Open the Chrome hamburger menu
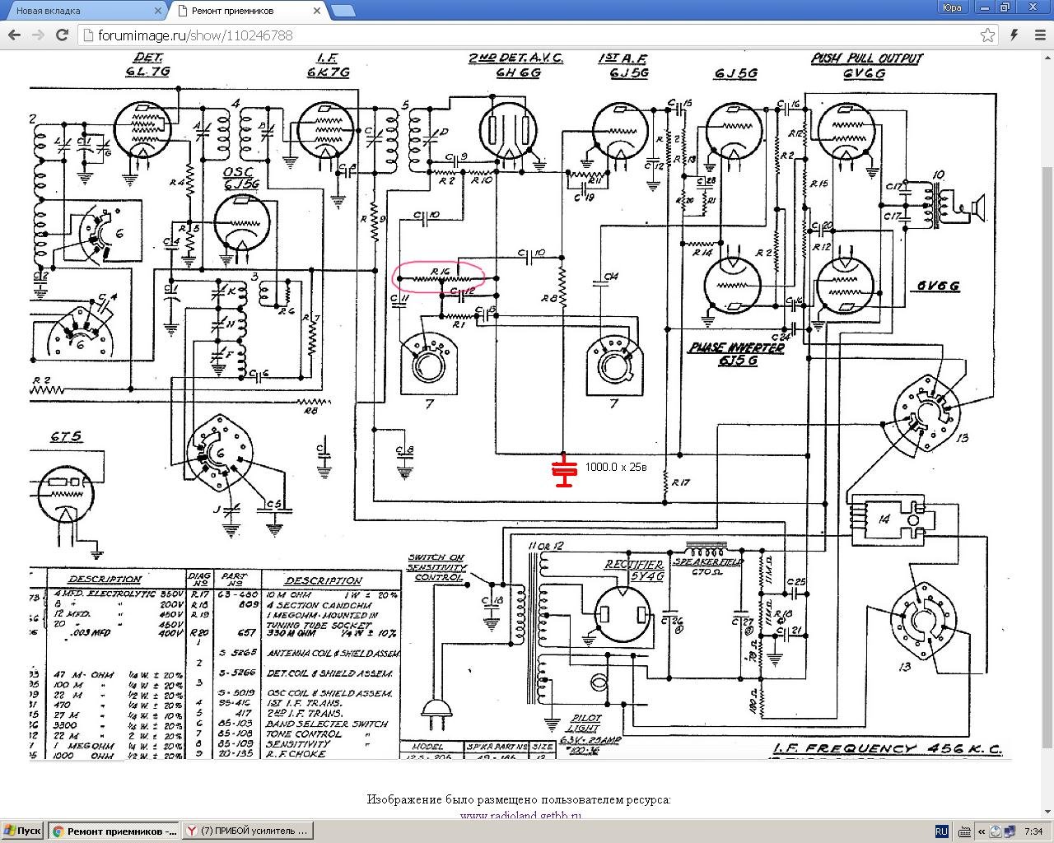This screenshot has width=1054, height=843. tap(1038, 35)
